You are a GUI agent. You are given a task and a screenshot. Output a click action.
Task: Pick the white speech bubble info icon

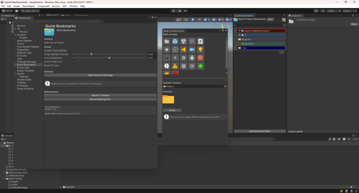167,66
